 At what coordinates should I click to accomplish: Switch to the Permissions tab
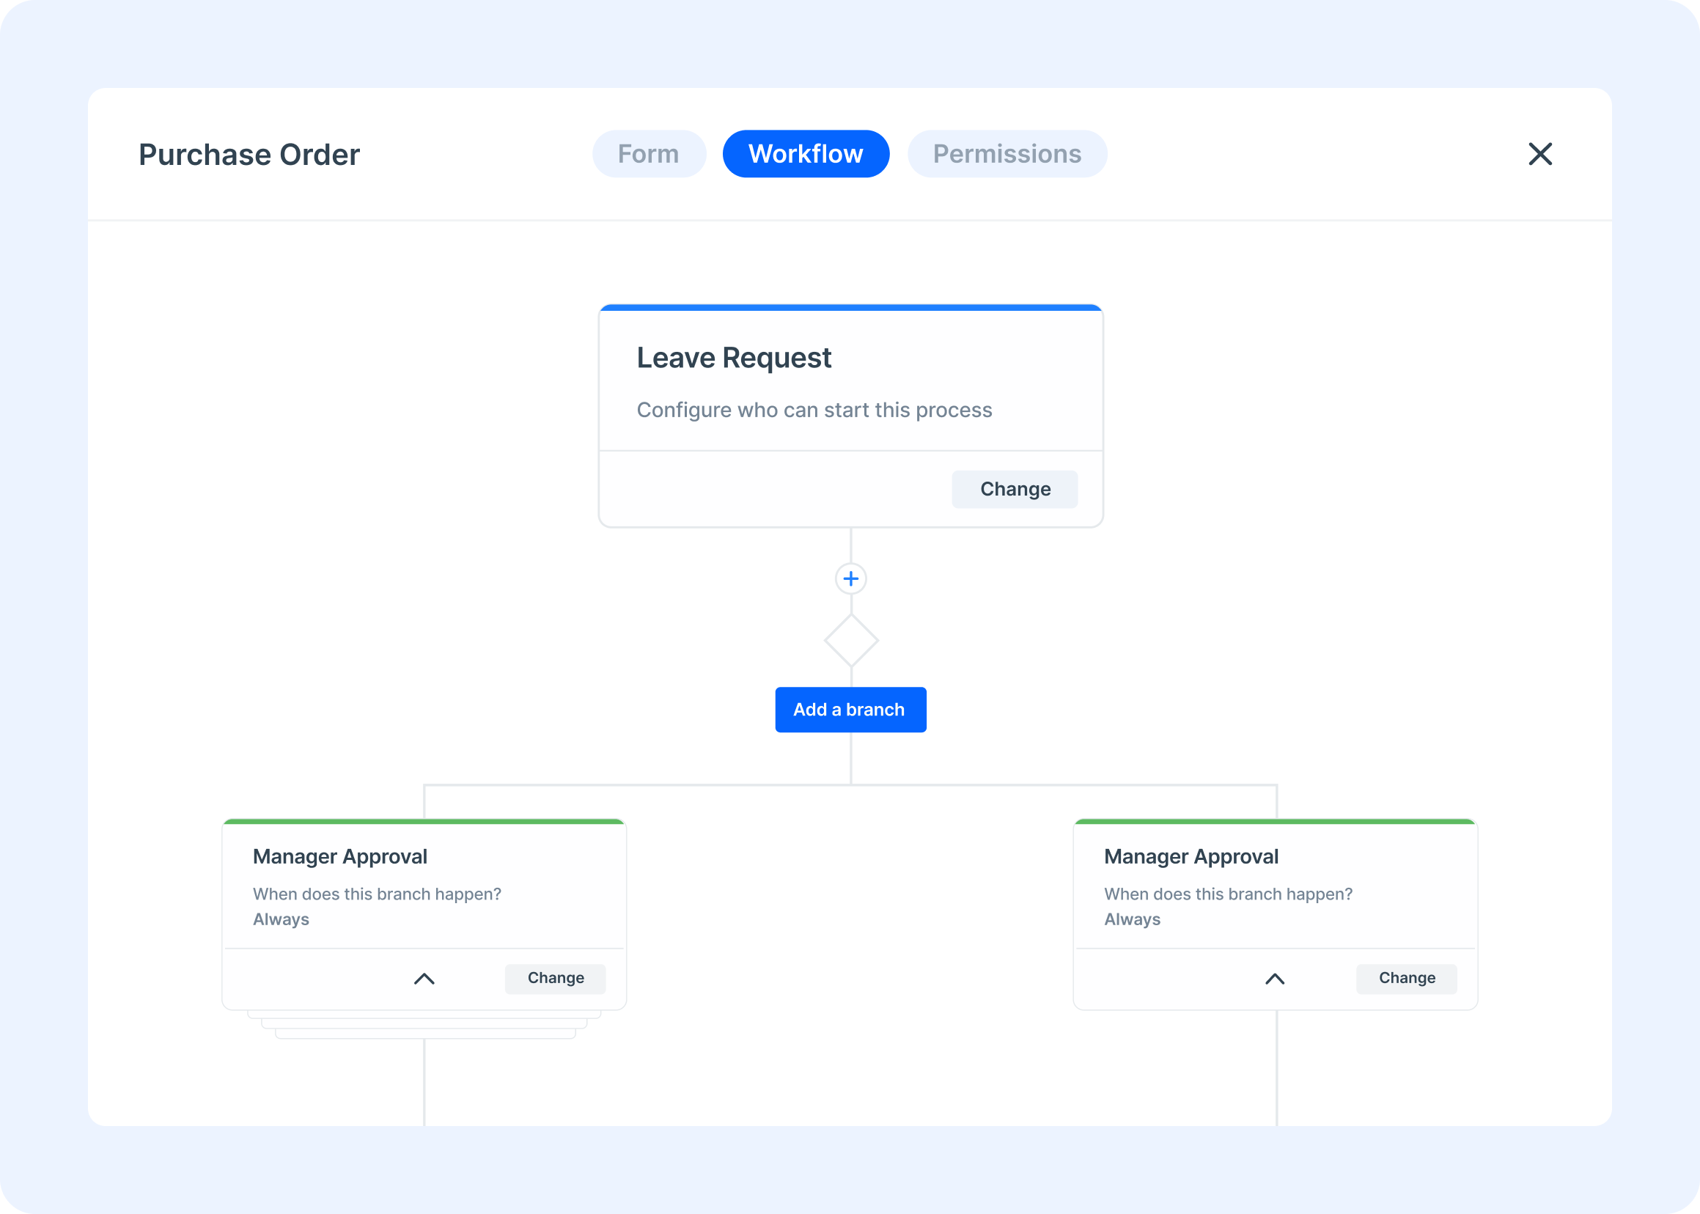coord(1008,154)
